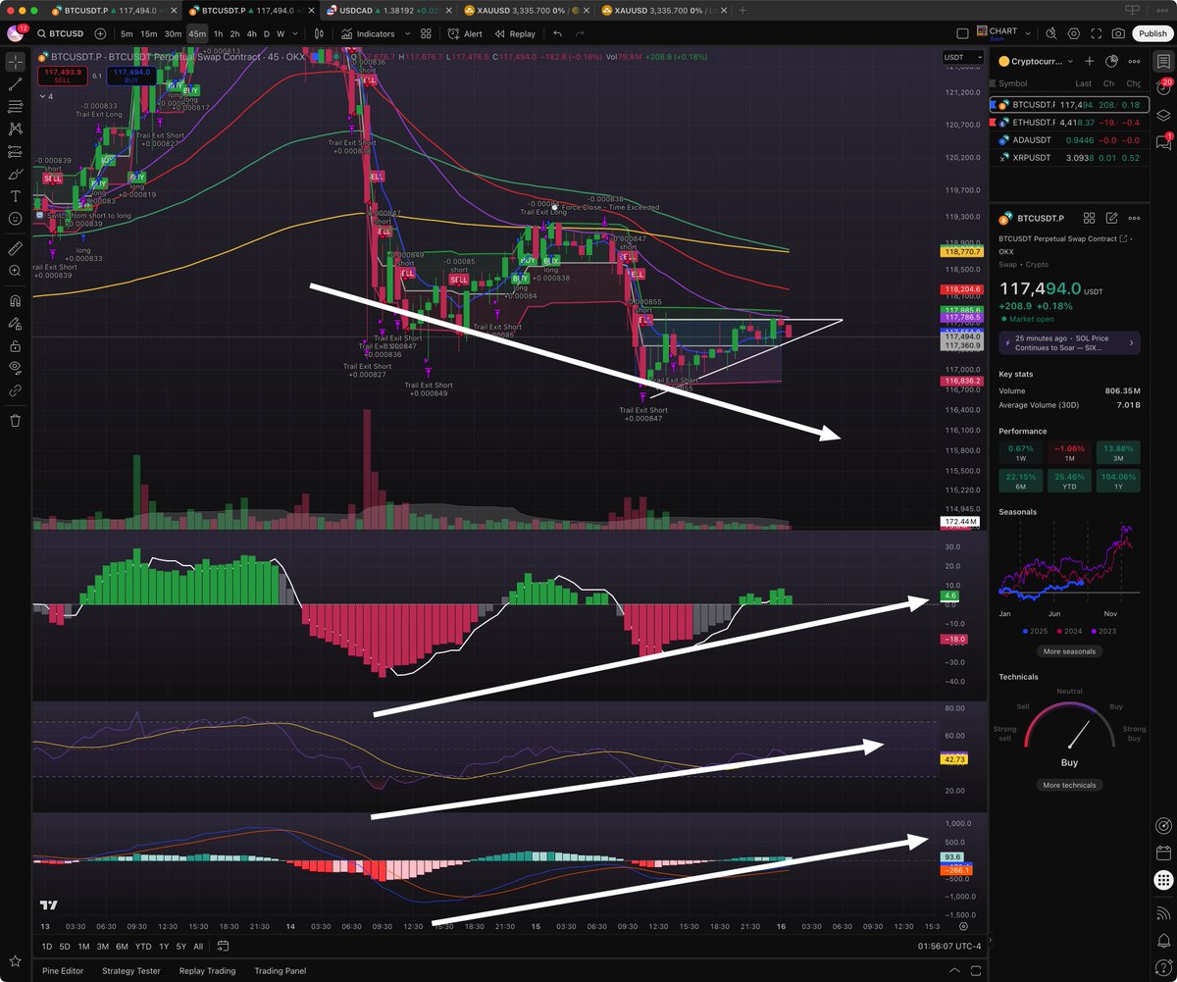
Task: Select the crosshair cursor tool
Action: pos(16,62)
